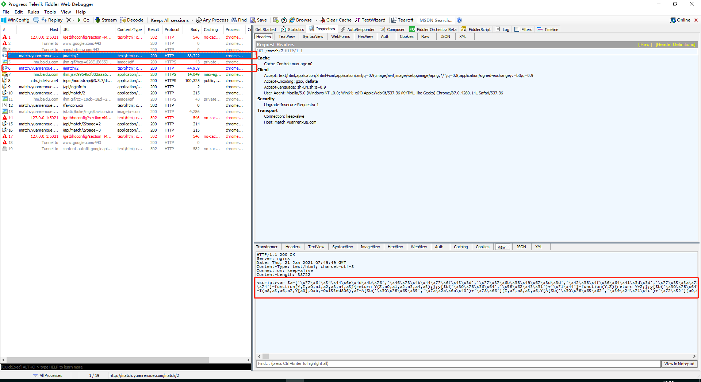701x382 pixels.
Task: Click the Filters tab checkbox
Action: (517, 30)
